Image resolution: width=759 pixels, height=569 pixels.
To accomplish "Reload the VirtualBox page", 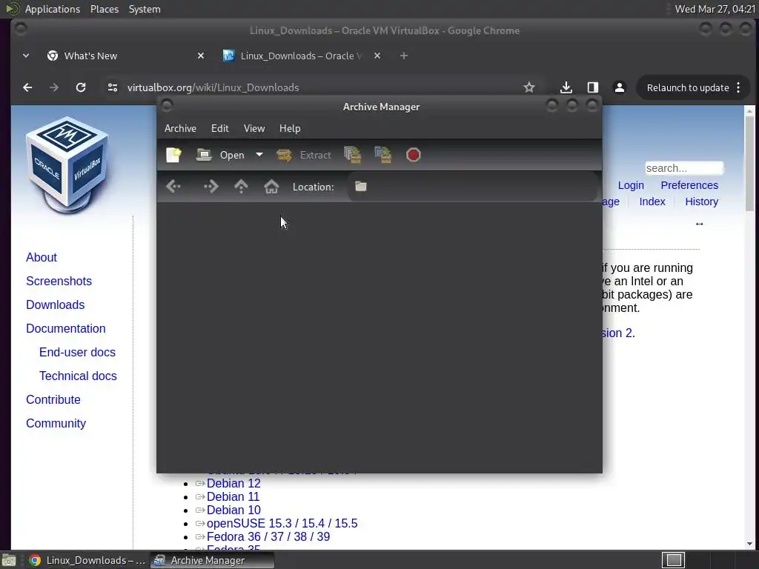I will (x=81, y=87).
